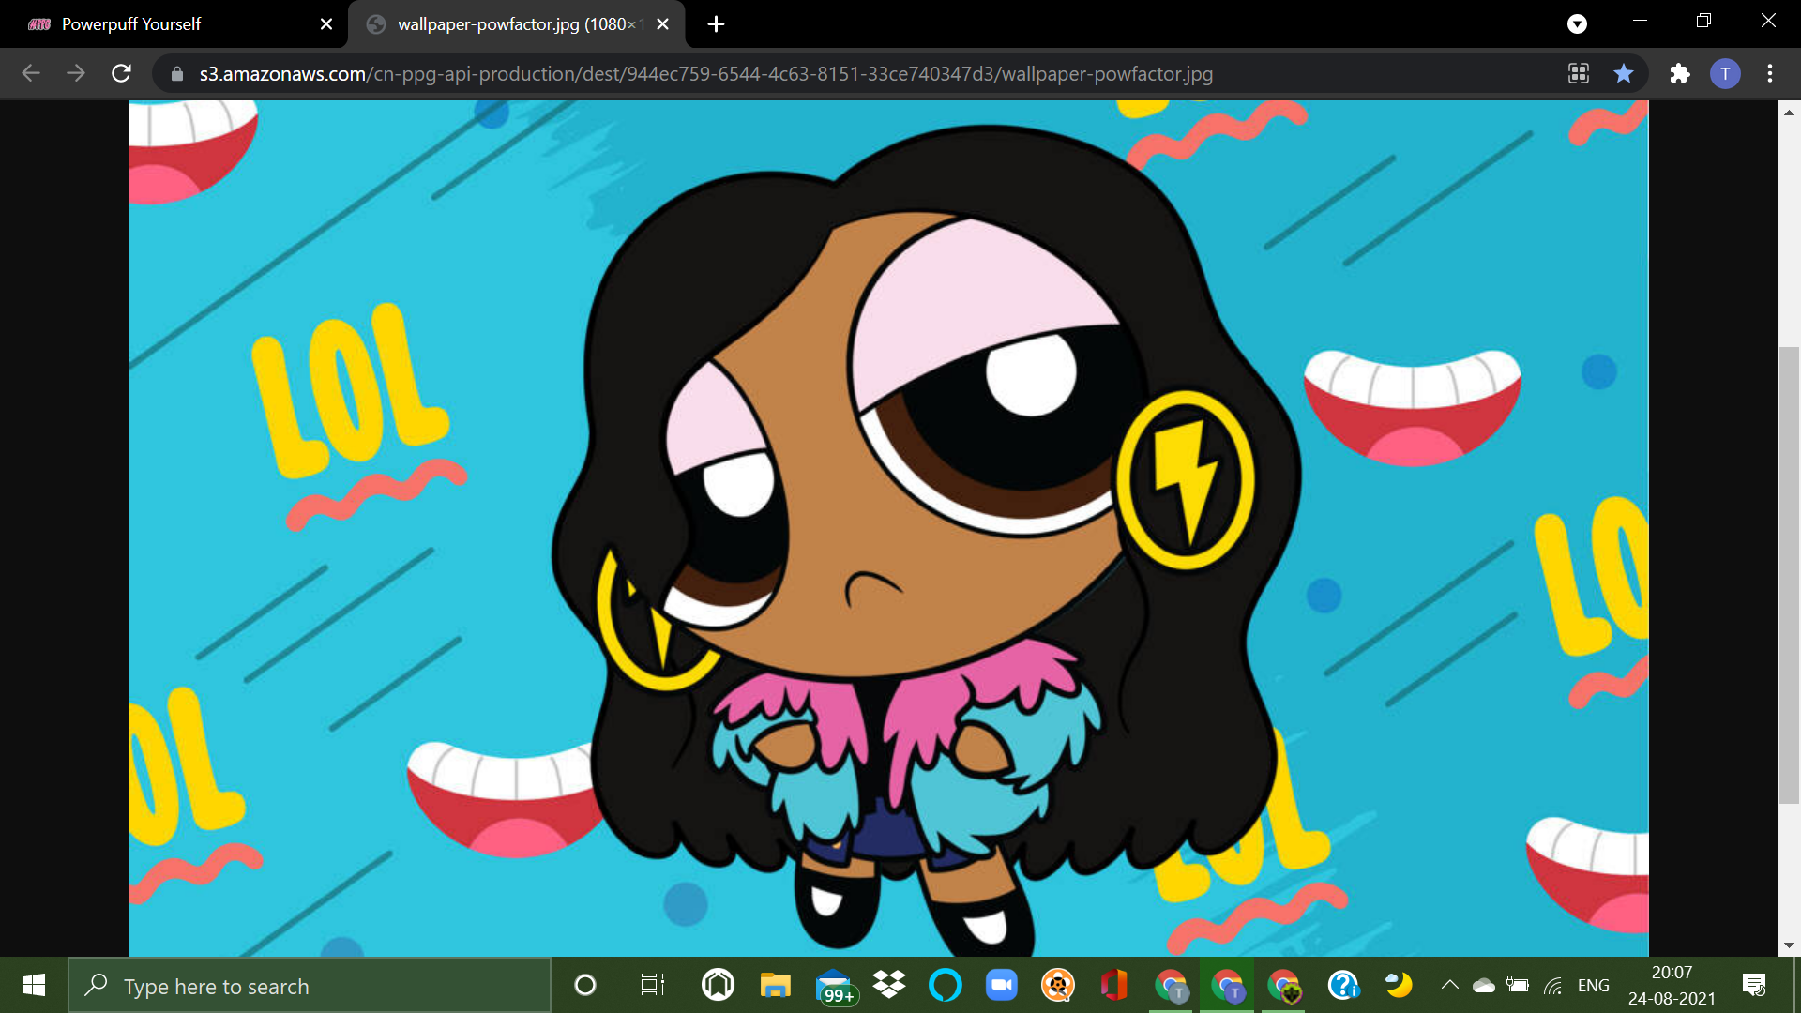Click the page vertical scrollbar thumb
The width and height of the screenshot is (1801, 1013).
click(x=1789, y=575)
